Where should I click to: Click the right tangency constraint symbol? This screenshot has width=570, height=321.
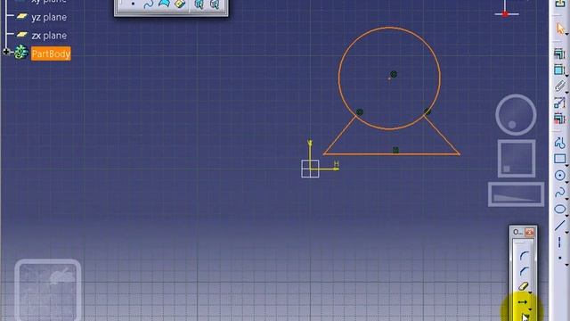pyautogui.click(x=427, y=111)
